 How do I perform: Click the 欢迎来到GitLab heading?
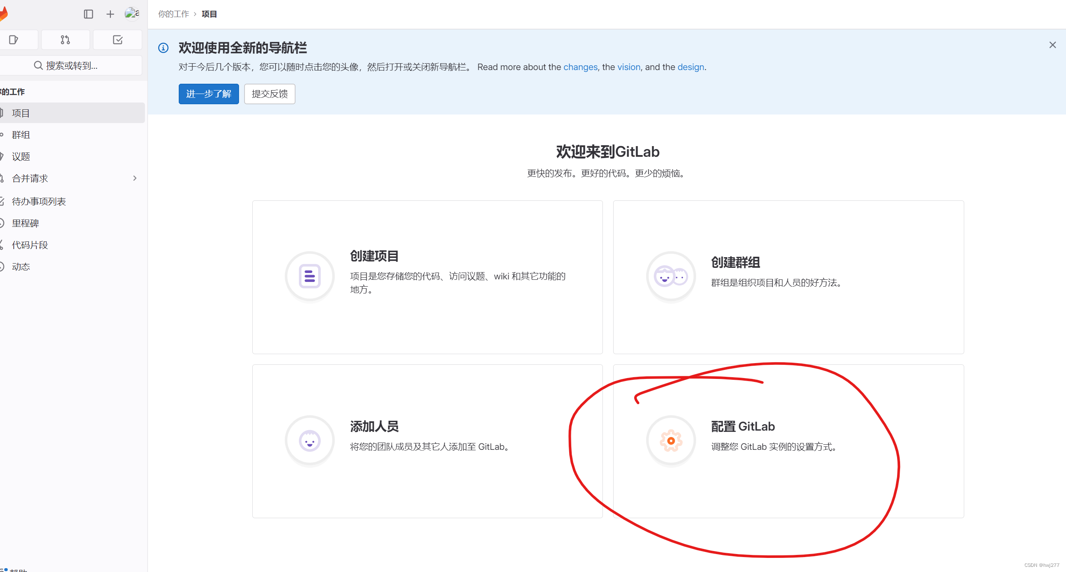click(608, 152)
